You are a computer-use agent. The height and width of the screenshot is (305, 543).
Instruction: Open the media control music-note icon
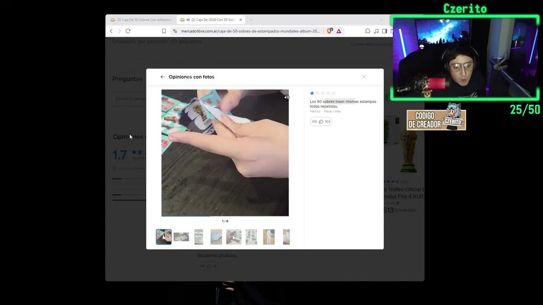tap(376, 31)
